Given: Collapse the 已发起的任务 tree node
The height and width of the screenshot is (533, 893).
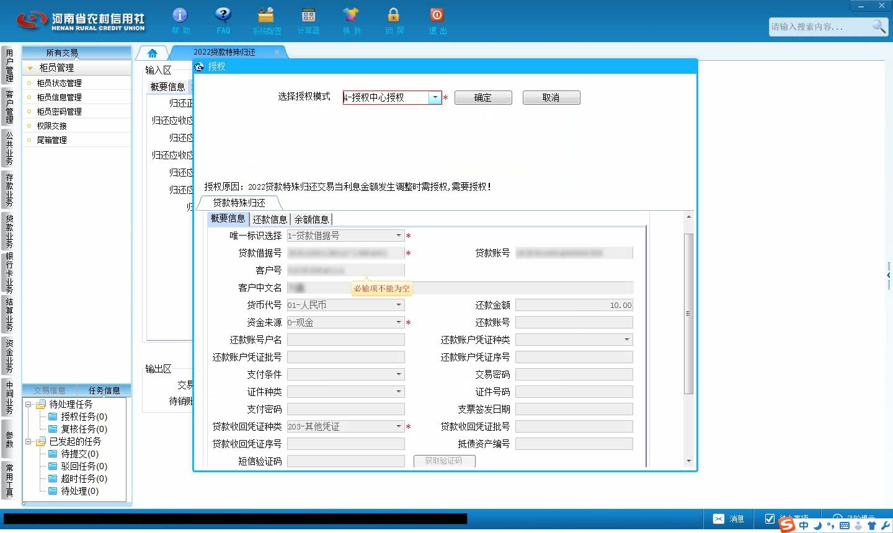Looking at the screenshot, I should [28, 441].
